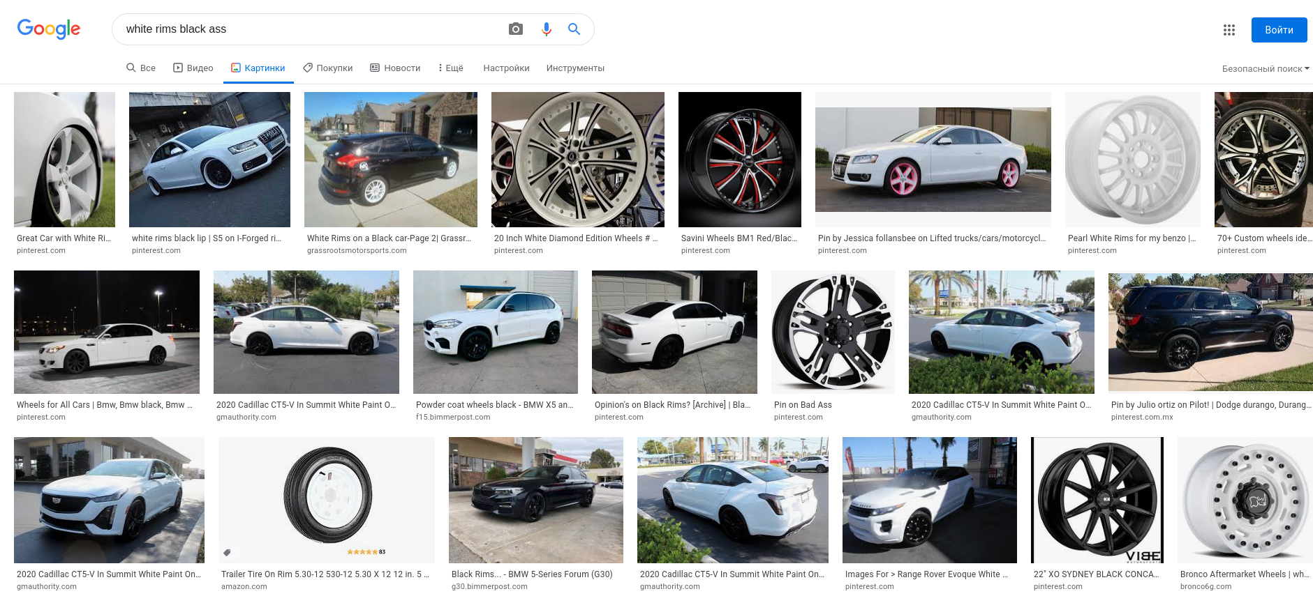This screenshot has width=1313, height=596.
Task: Open white Audi S5 I-Forged thumbnail
Action: tap(209, 160)
